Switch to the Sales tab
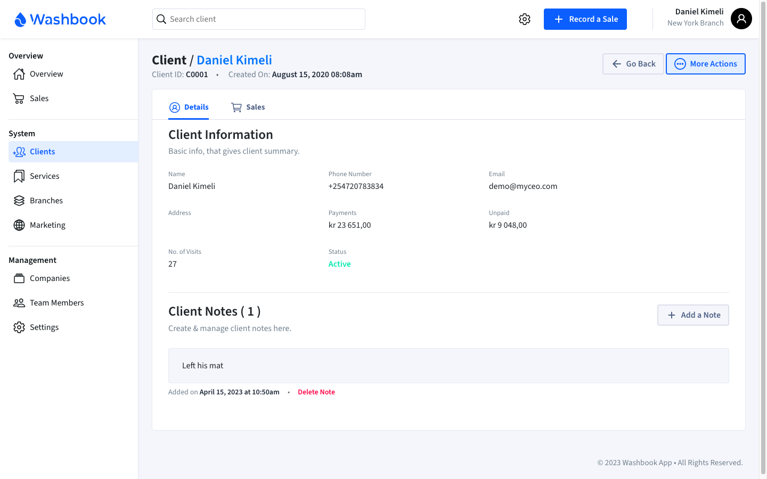This screenshot has width=767, height=479. click(x=248, y=107)
